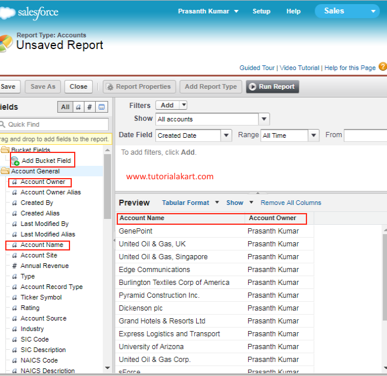The height and width of the screenshot is (376, 387).
Task: Open the Created Date field dropdown
Action: point(226,135)
